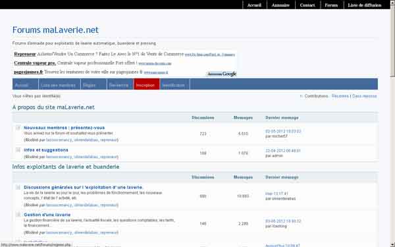The image size is (395, 247).
Task: Open Infos et suggestions forum
Action: click(46, 150)
